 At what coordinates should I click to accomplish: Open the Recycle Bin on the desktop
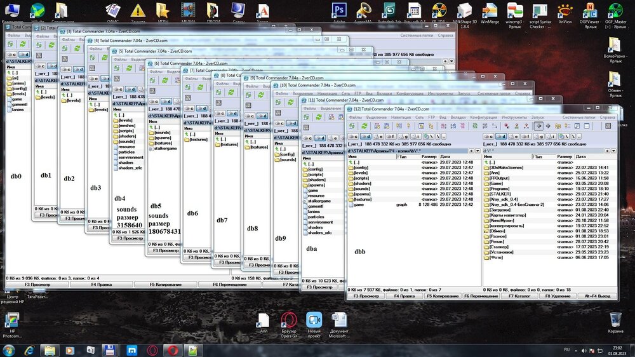615,320
